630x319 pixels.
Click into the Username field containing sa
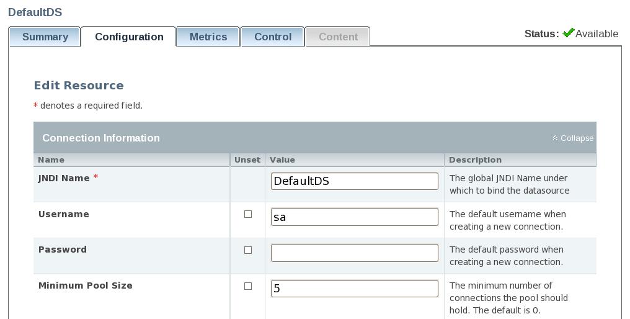pos(355,217)
